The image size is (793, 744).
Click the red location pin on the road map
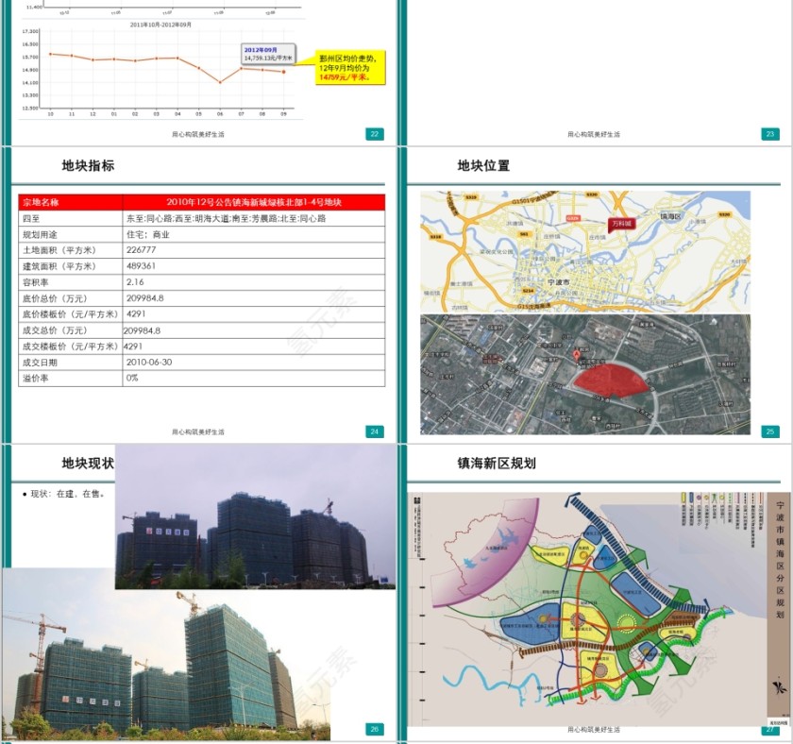(x=576, y=355)
